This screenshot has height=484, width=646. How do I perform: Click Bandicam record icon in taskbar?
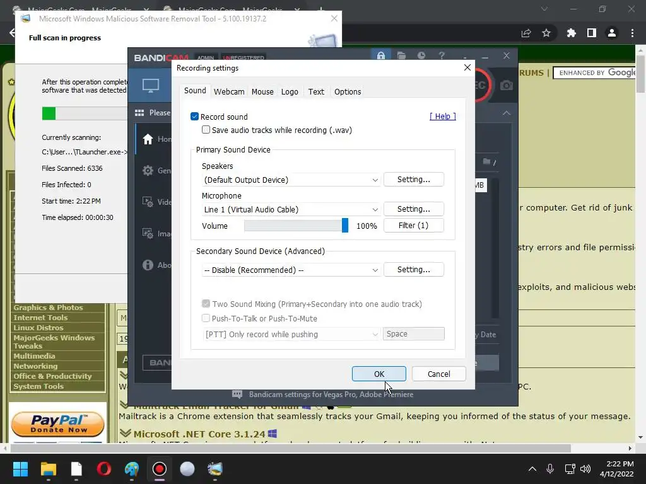pos(160,469)
